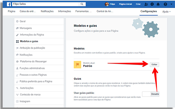175x109 pixels.
Task: Expand the account dropdown arrow
Action: (x=171, y=4)
